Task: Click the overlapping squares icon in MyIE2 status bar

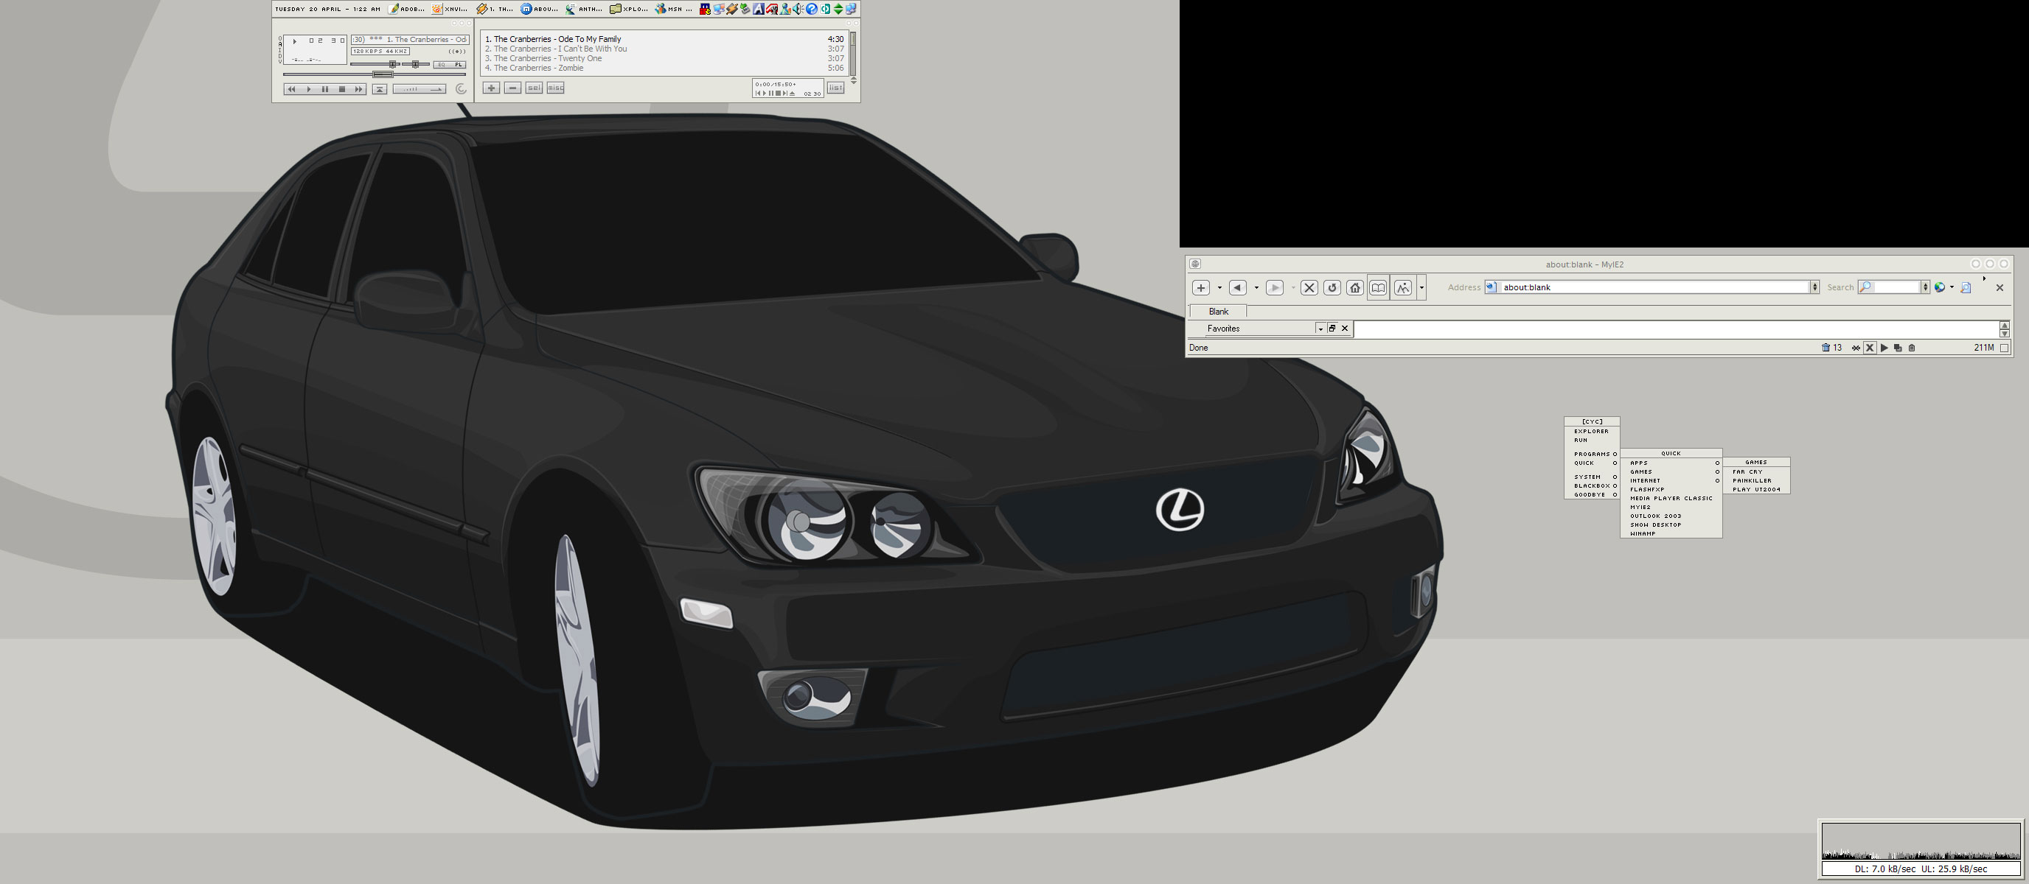Action: (1899, 348)
